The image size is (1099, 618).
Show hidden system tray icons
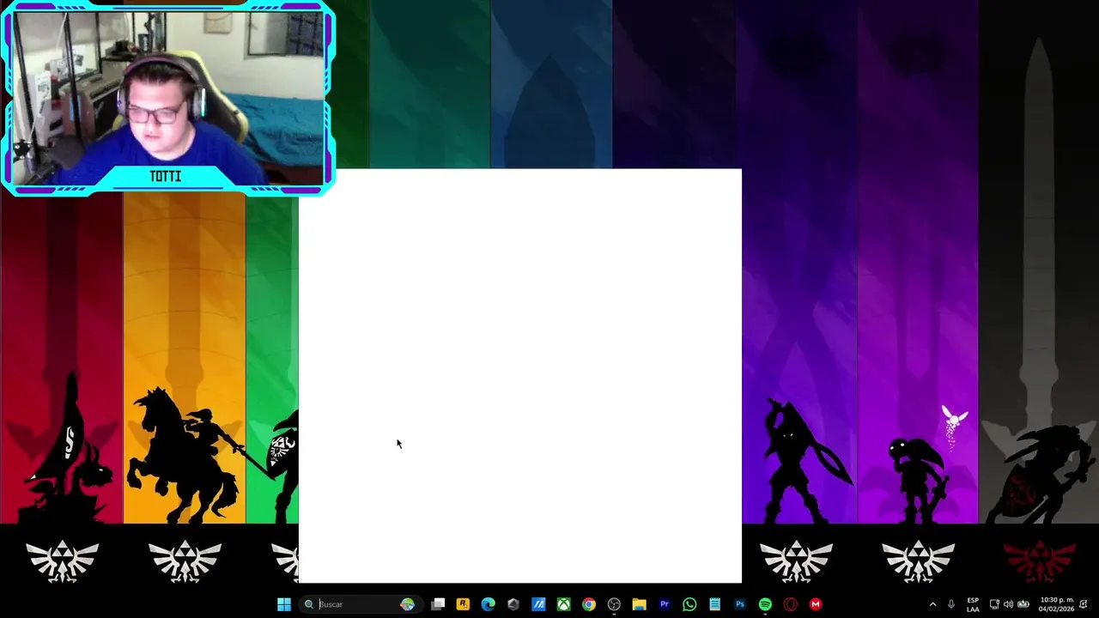pyautogui.click(x=932, y=604)
